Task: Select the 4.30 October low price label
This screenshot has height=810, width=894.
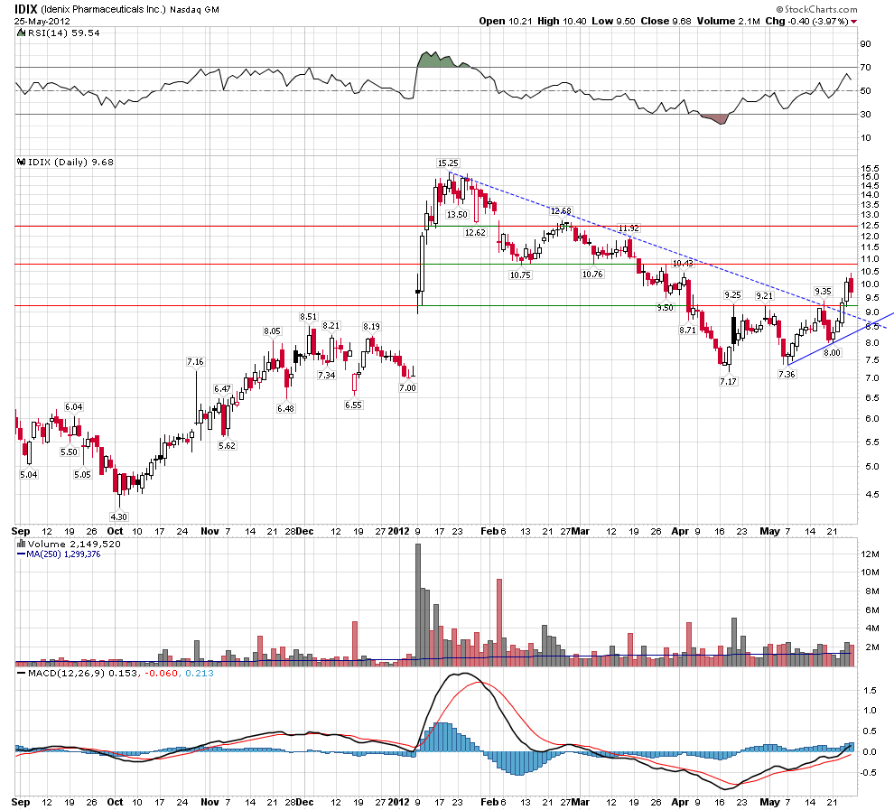Action: [118, 516]
